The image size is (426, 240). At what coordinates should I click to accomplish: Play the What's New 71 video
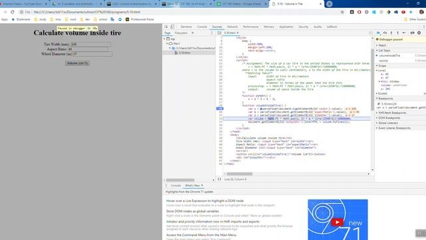click(337, 222)
